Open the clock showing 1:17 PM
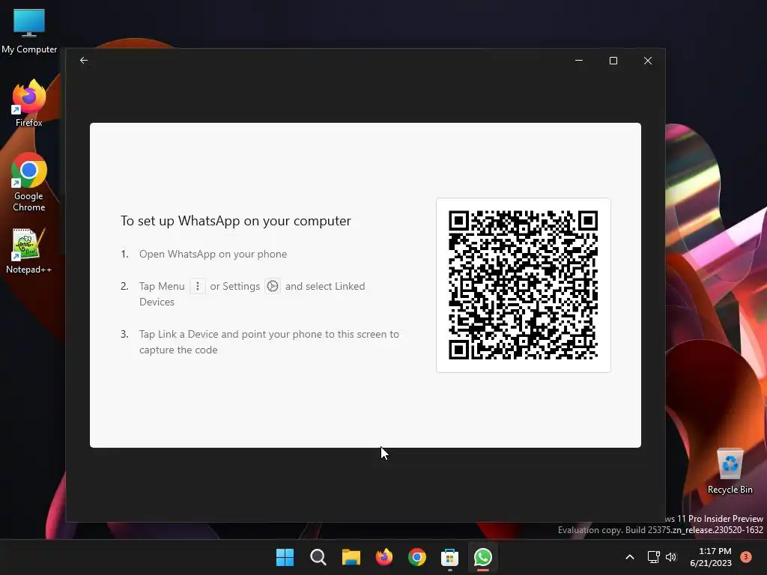Image resolution: width=767 pixels, height=575 pixels. point(711,557)
